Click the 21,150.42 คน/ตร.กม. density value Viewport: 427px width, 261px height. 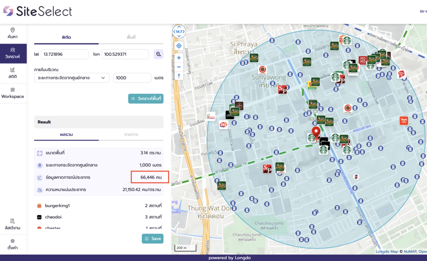coord(142,190)
